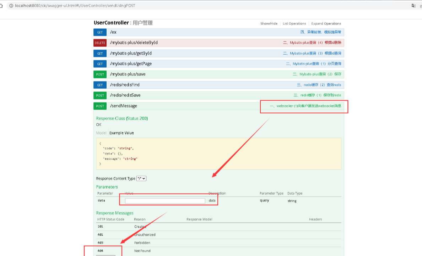The height and width of the screenshot is (256, 422).
Task: Click the /ex description on the right
Action: coord(321,32)
